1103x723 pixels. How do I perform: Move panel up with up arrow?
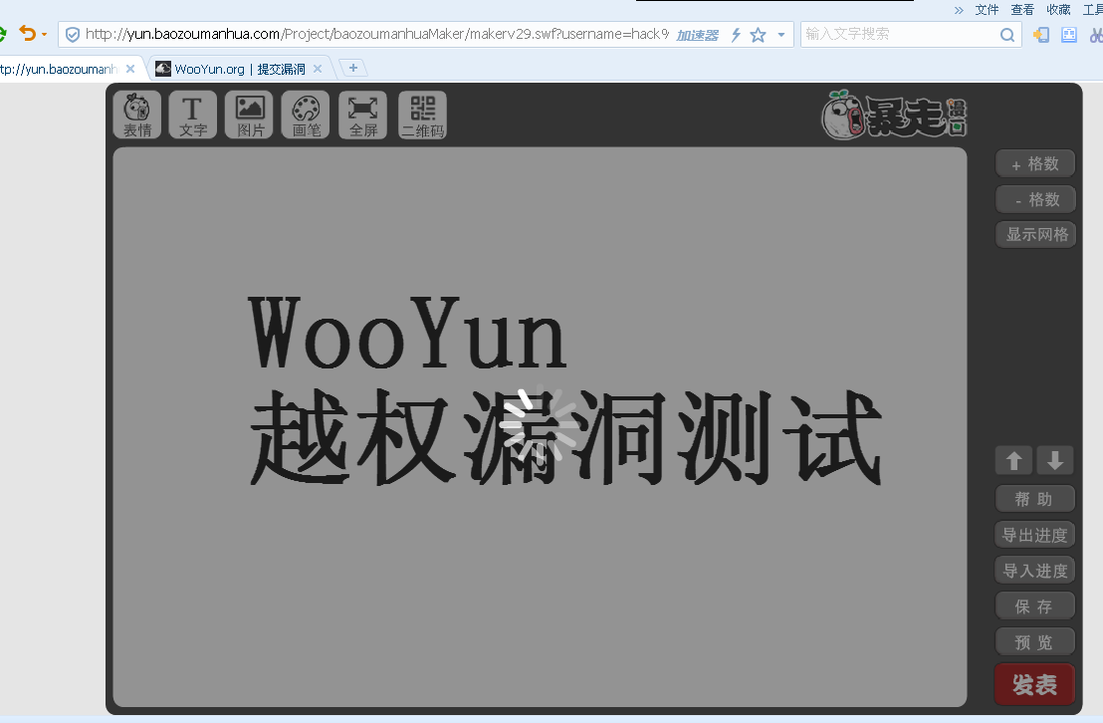click(x=1013, y=460)
